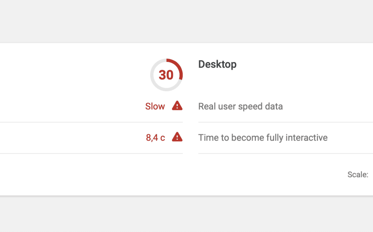Click the gray page background below the card
Image resolution: width=373 pixels, height=232 pixels.
point(186,214)
